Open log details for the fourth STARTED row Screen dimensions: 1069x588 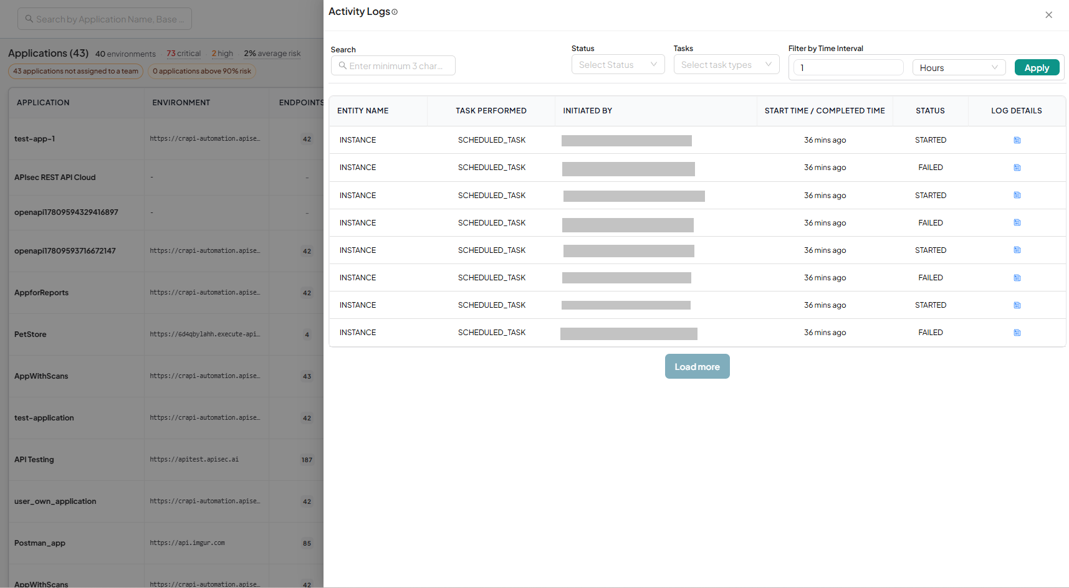[x=1017, y=305]
